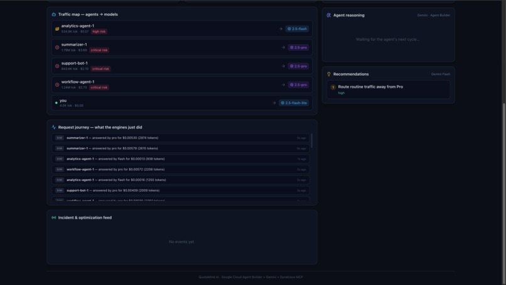This screenshot has height=285, width=506.
Task: Click the journey entry workflow-agent-1 answered for $0.00572
Action: (x=181, y=169)
